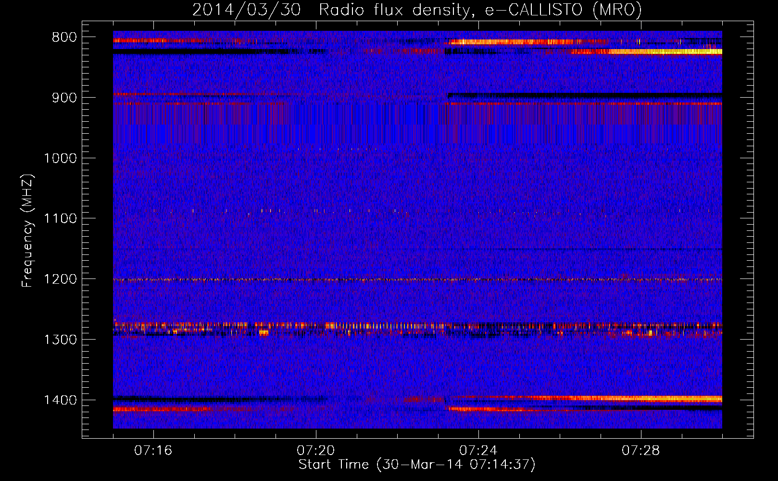
Task: Click the 07:28 time tick label
Action: tap(641, 451)
